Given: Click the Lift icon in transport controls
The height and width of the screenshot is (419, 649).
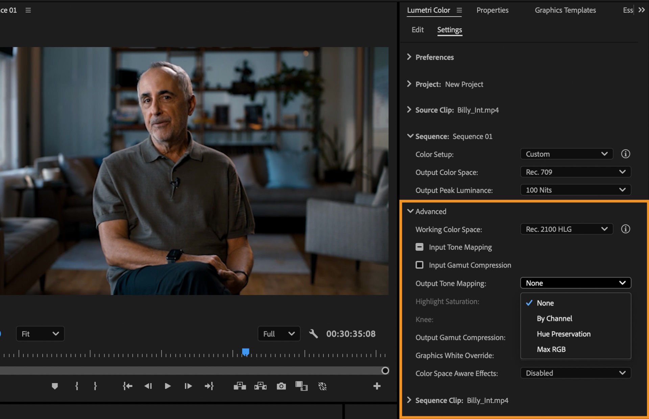Looking at the screenshot, I should [240, 386].
